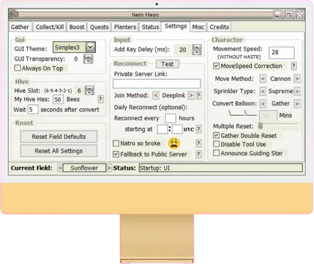The height and width of the screenshot is (265, 314).
Task: Change Hive Slot using its spinner
Action: pyautogui.click(x=89, y=91)
